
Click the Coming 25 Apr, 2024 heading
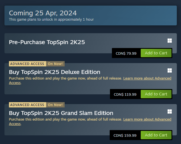[43, 13]
